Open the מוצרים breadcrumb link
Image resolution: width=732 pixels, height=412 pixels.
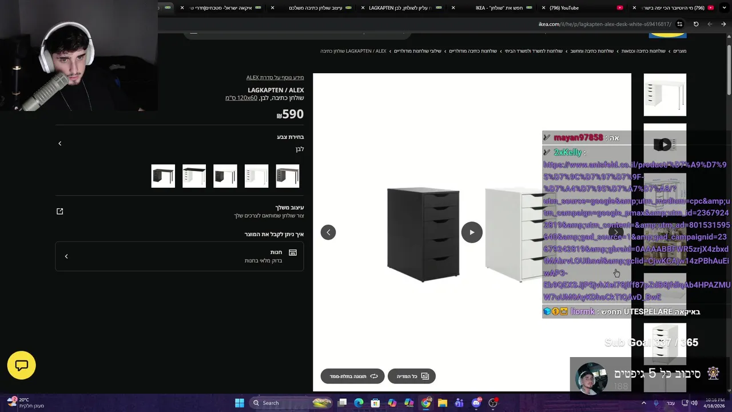[x=679, y=51]
